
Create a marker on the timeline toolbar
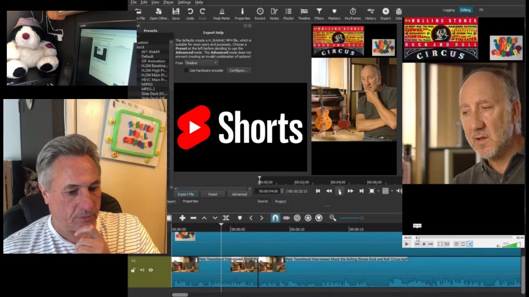[x=240, y=218]
